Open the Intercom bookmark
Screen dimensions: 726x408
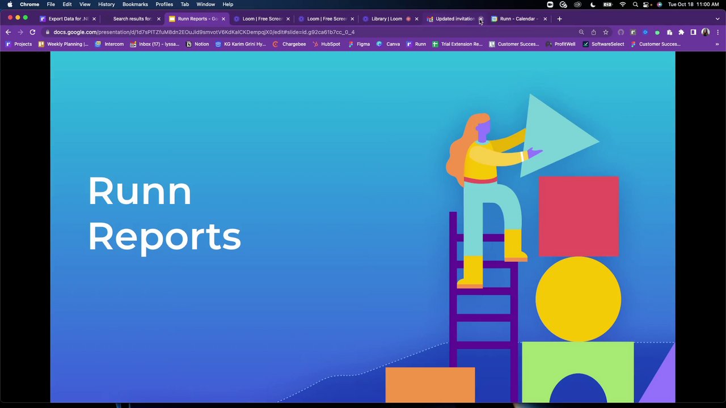(109, 44)
